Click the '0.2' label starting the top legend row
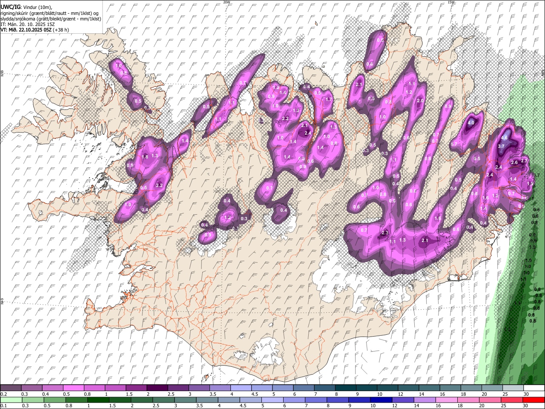545x409 pixels. point(3,394)
